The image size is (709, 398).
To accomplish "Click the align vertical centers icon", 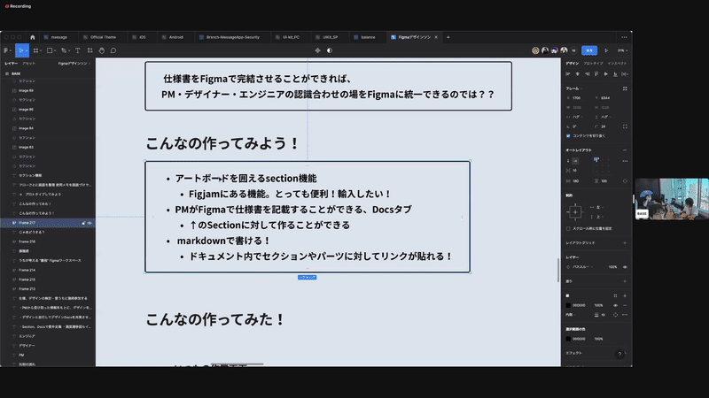I will pos(606,74).
